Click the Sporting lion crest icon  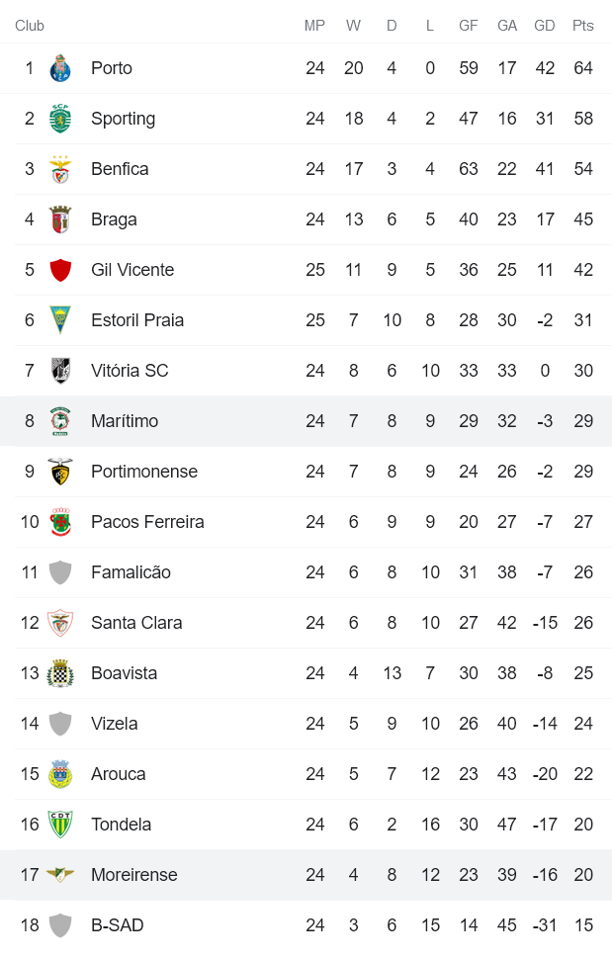[59, 119]
